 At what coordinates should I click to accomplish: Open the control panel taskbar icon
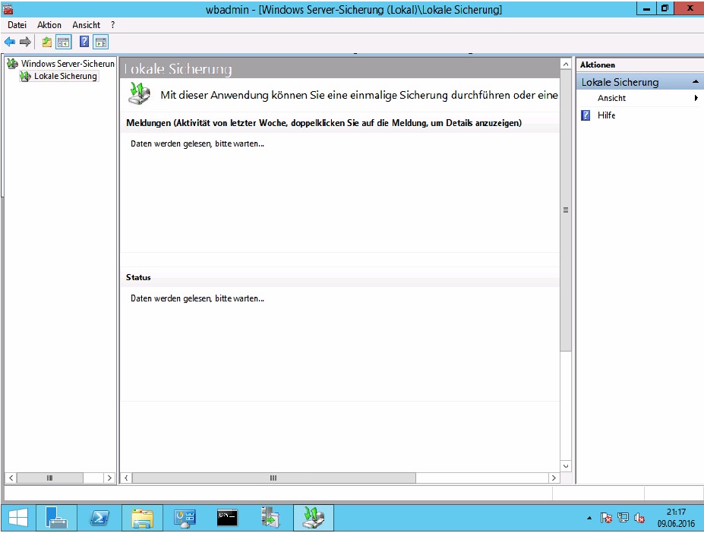coord(185,518)
